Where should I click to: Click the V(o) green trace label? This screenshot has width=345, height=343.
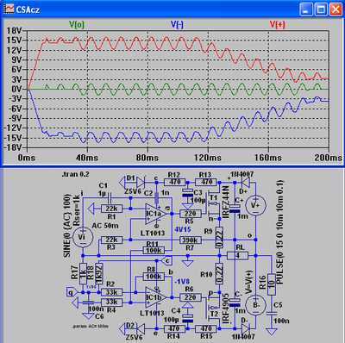tap(77, 25)
